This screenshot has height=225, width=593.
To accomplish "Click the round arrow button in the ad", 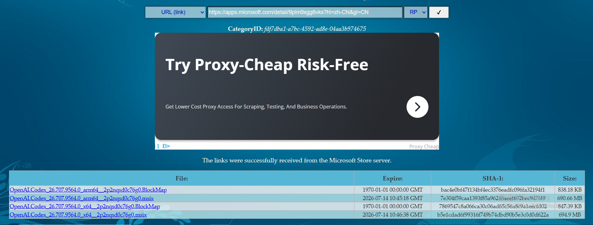I will tap(417, 107).
